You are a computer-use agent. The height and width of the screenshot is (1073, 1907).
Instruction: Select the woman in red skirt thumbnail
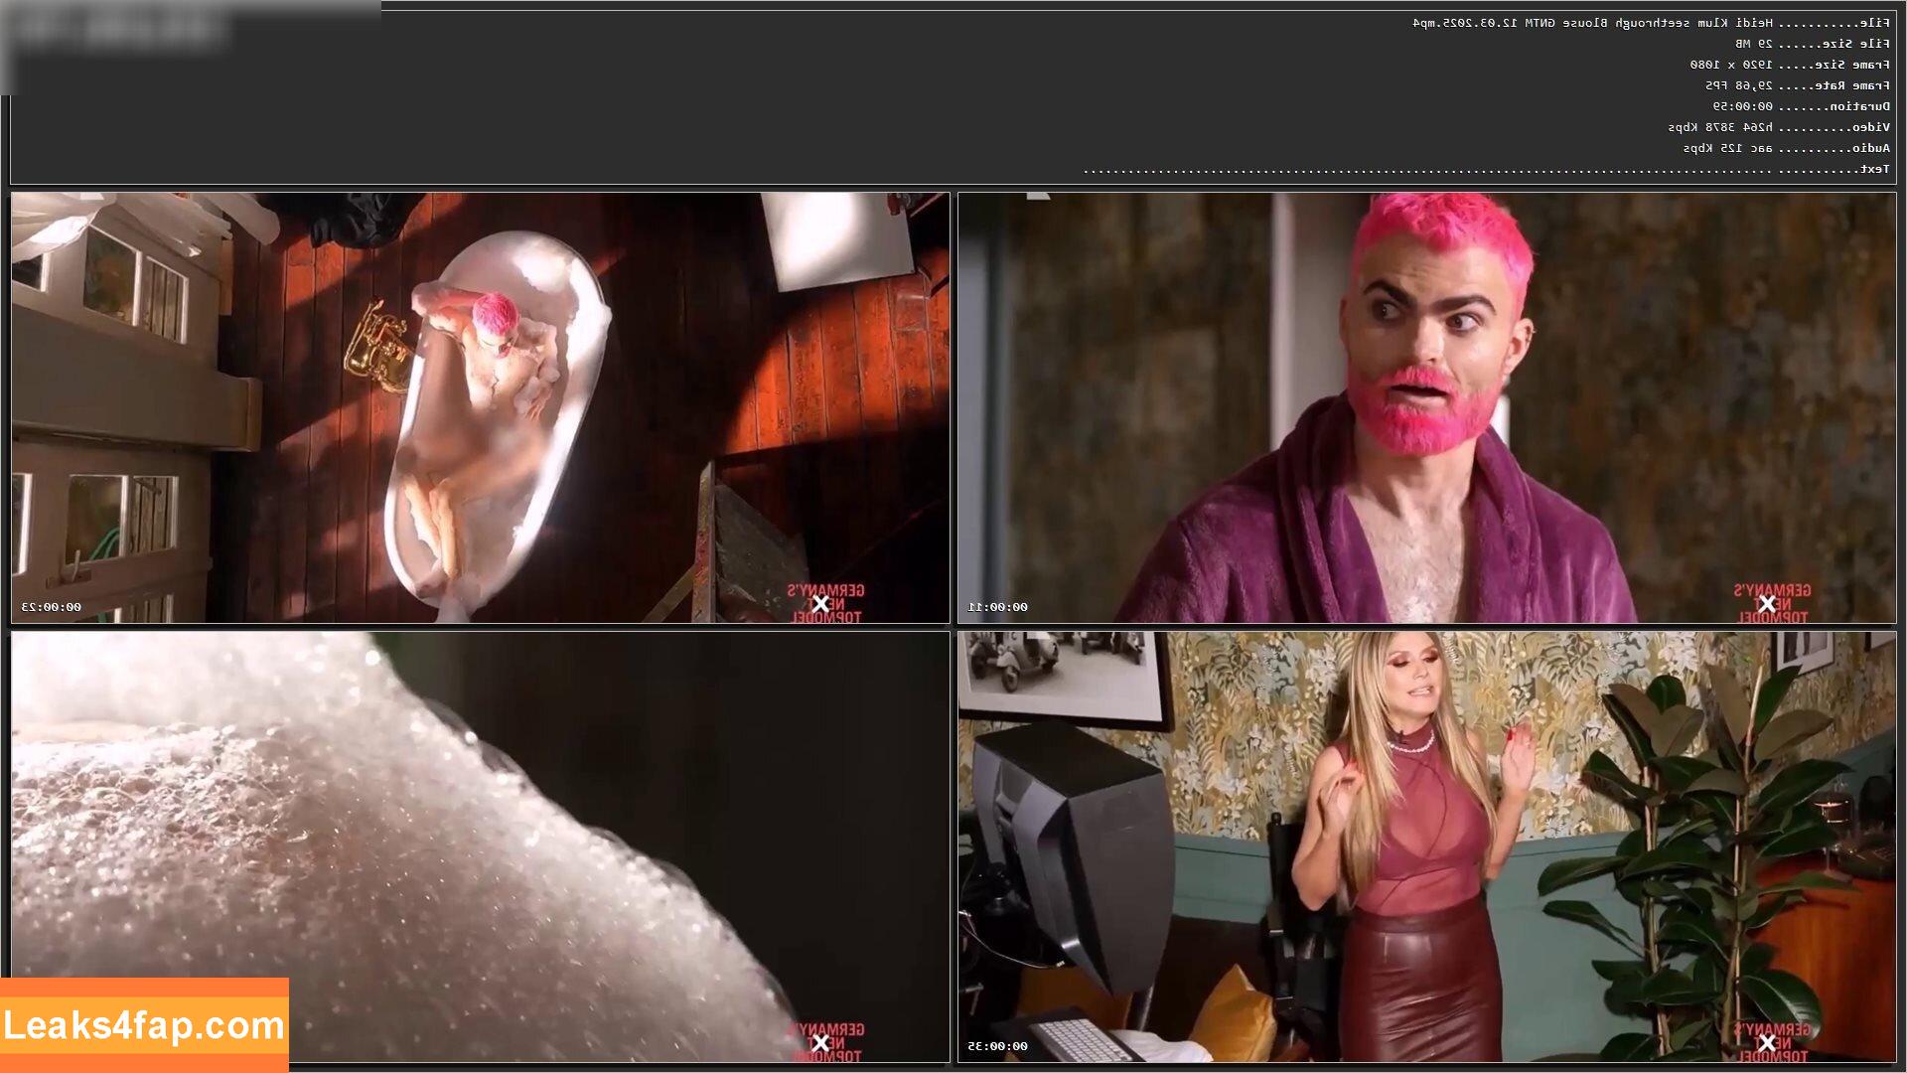pos(1426,846)
